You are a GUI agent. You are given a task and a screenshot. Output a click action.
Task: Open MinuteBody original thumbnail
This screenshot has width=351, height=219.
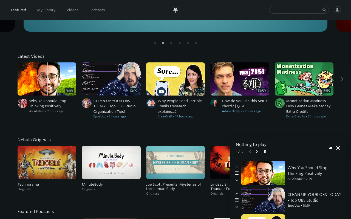tap(111, 162)
